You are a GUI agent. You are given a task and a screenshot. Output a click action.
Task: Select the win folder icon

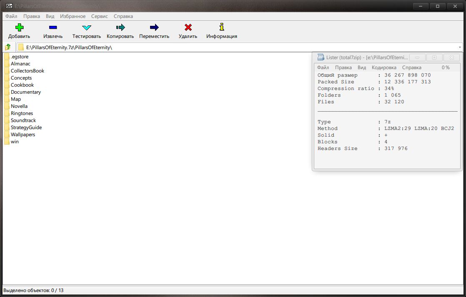tap(7, 142)
